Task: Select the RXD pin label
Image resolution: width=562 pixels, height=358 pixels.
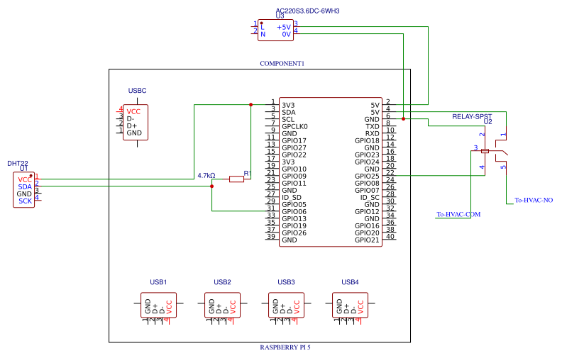Action: pyautogui.click(x=372, y=133)
